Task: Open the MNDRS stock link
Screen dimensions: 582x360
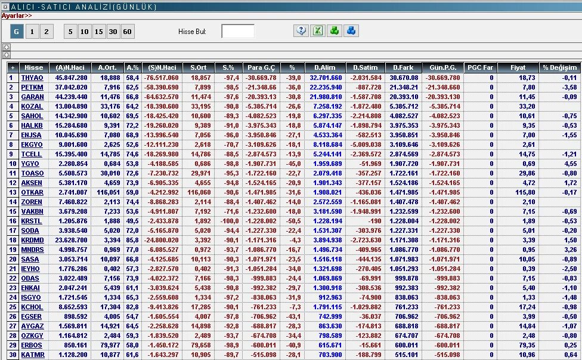Action: click(x=32, y=250)
